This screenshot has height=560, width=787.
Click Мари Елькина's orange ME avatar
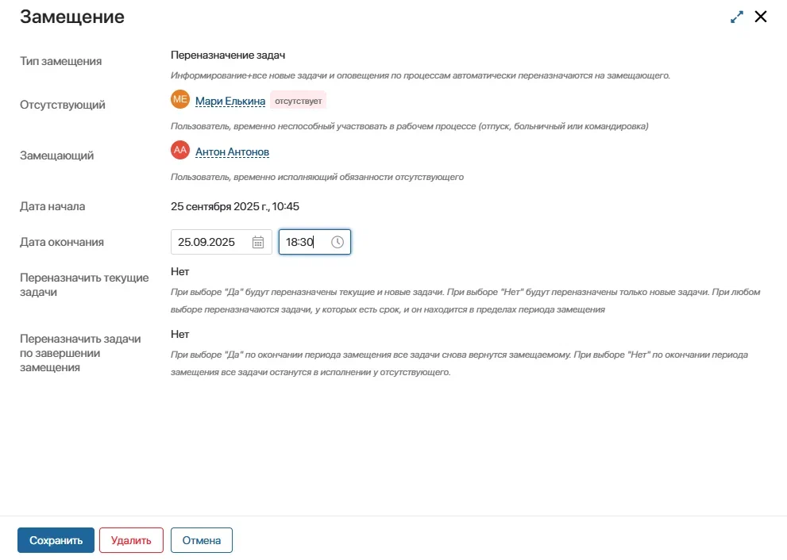coord(180,100)
